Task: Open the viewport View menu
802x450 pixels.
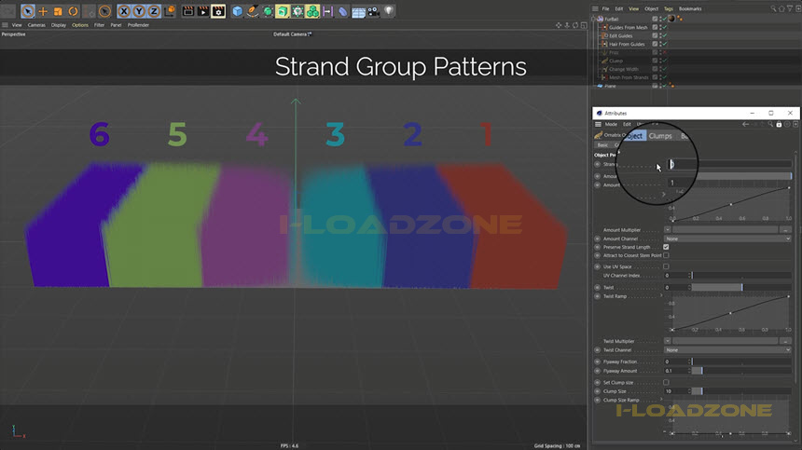Action: point(17,25)
